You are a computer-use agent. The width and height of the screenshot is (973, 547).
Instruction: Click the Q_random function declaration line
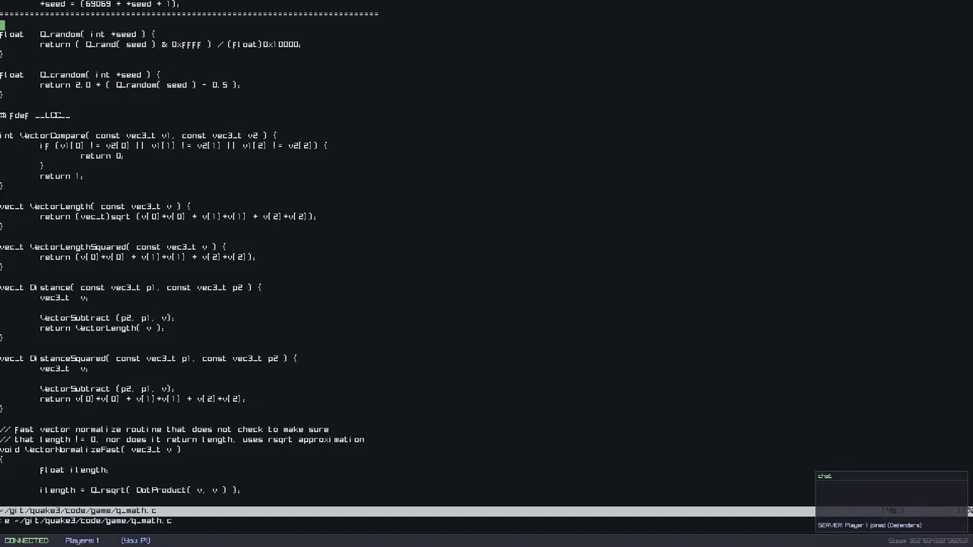click(78, 34)
